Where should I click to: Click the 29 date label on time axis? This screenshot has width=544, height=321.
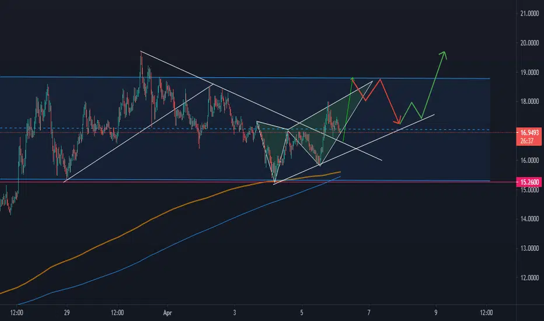tap(67, 313)
